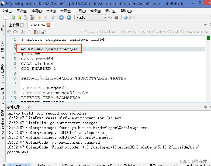Click the LITEIDE_TERM=%COMSPEC% line
This screenshot has height=166, width=211.
coord(51,98)
